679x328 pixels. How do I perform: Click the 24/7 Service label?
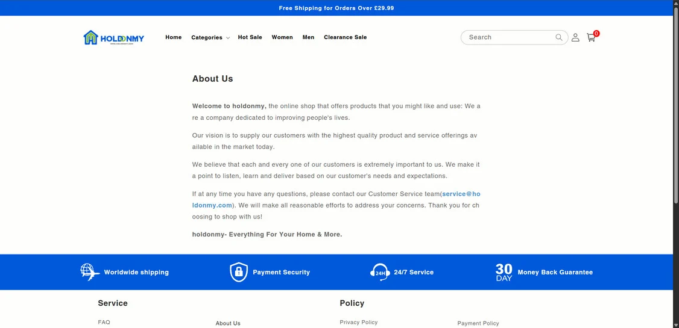[x=414, y=272]
